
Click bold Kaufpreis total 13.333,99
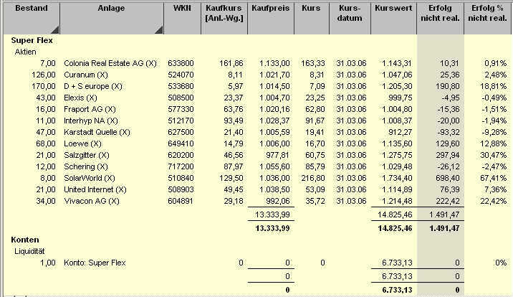pyautogui.click(x=272, y=228)
